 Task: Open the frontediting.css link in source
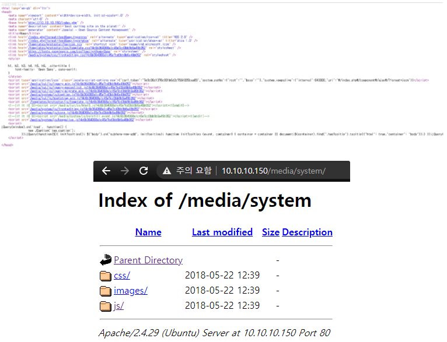pyautogui.click(x=85, y=55)
